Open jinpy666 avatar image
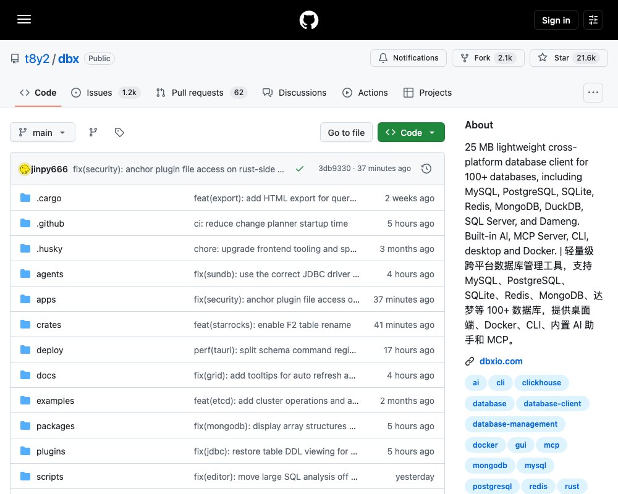 [x=25, y=169]
